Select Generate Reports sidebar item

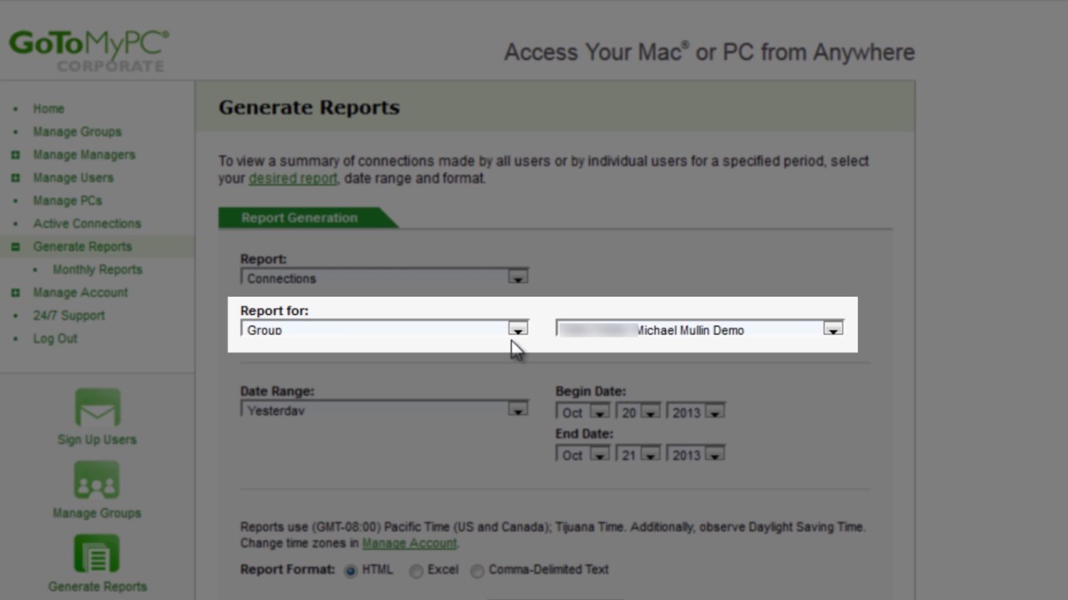[x=82, y=247]
